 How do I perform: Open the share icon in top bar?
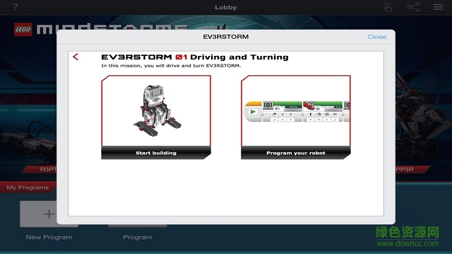point(414,7)
